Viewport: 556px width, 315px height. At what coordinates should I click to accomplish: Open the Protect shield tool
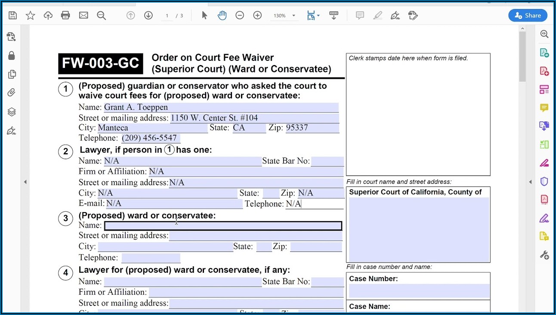[x=544, y=181]
